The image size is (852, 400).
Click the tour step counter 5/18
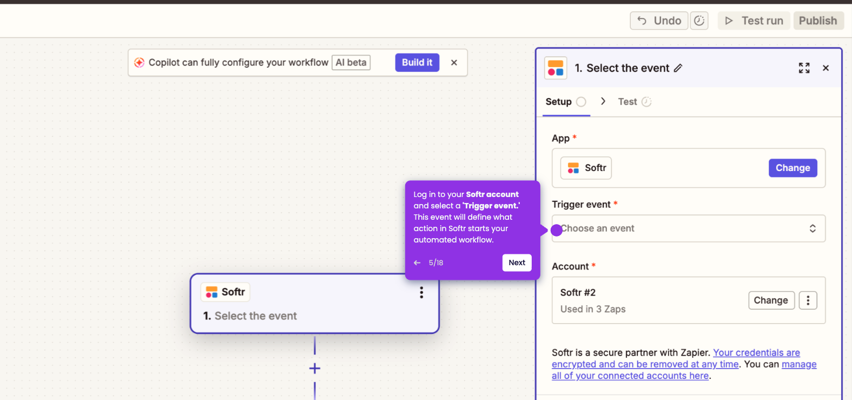point(436,263)
